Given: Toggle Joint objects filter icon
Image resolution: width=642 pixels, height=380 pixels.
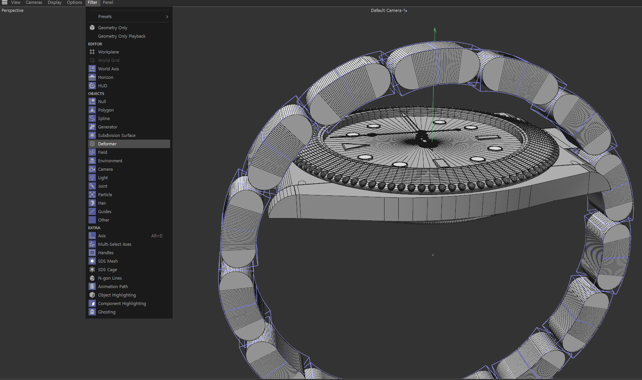Looking at the screenshot, I should [92, 186].
